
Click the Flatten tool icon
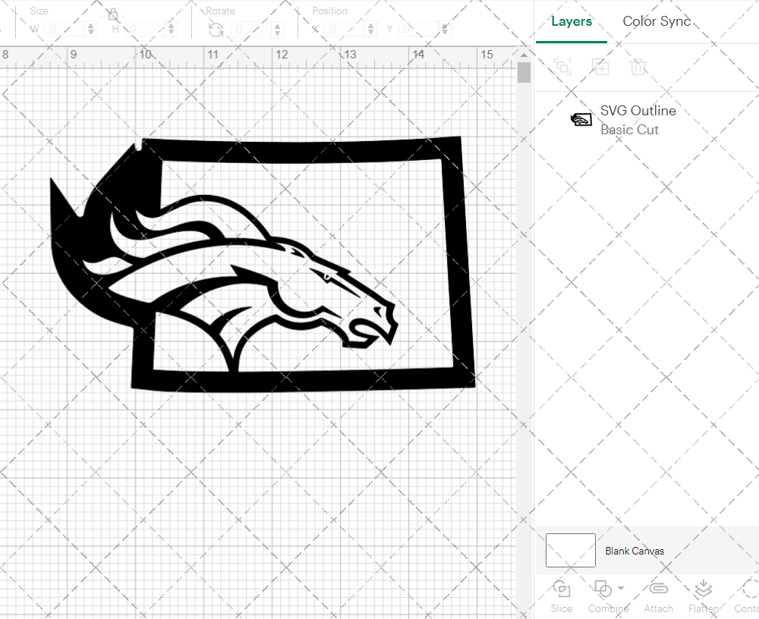(x=703, y=589)
